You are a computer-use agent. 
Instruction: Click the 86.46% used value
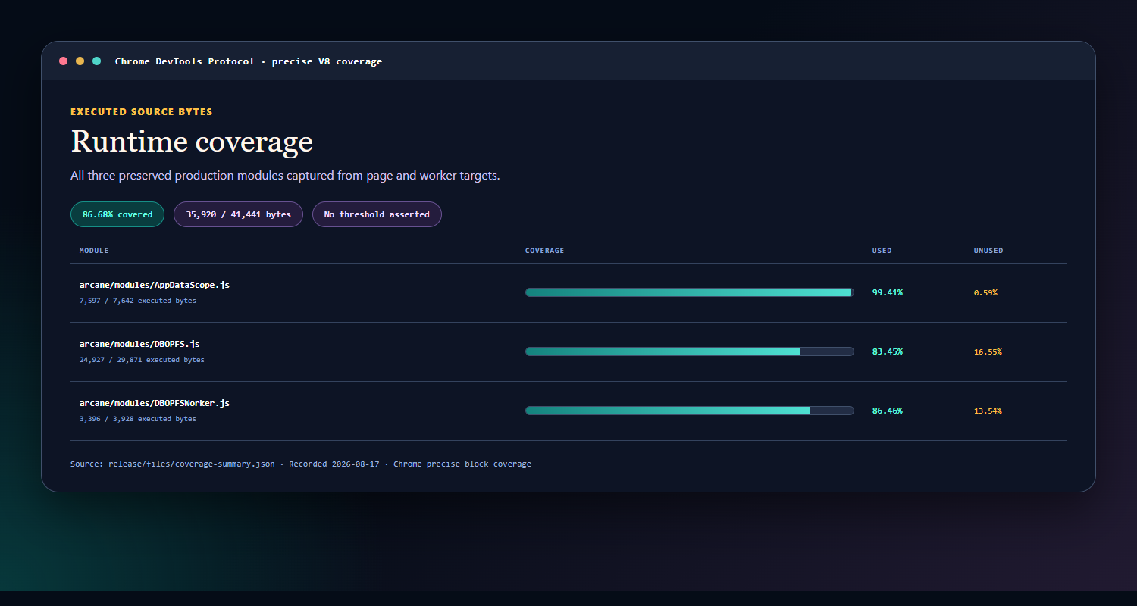pos(888,411)
